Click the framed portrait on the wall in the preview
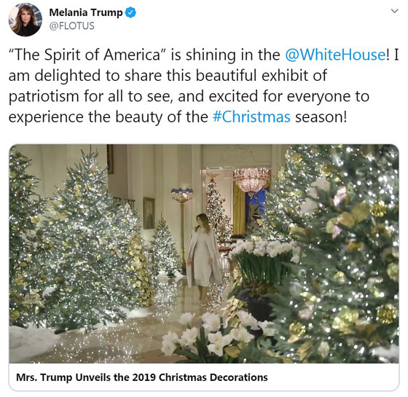 click(x=149, y=213)
